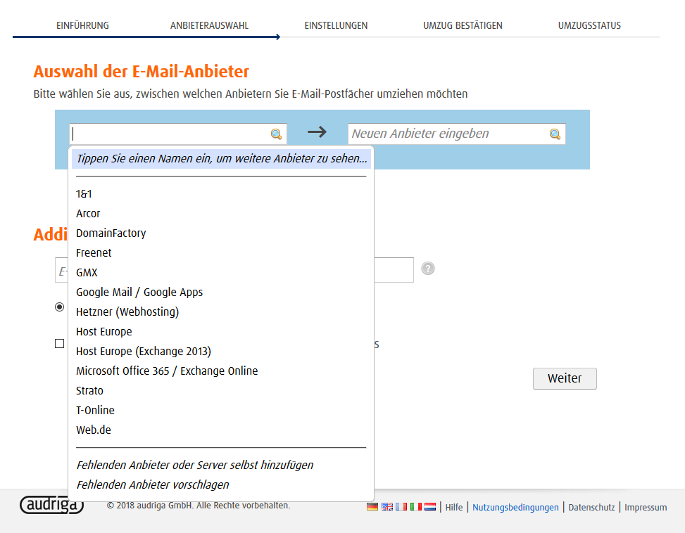Click 'Fehlenden Anbieter vorschlagen' in the dropdown
The height and width of the screenshot is (533, 685).
pyautogui.click(x=221, y=484)
